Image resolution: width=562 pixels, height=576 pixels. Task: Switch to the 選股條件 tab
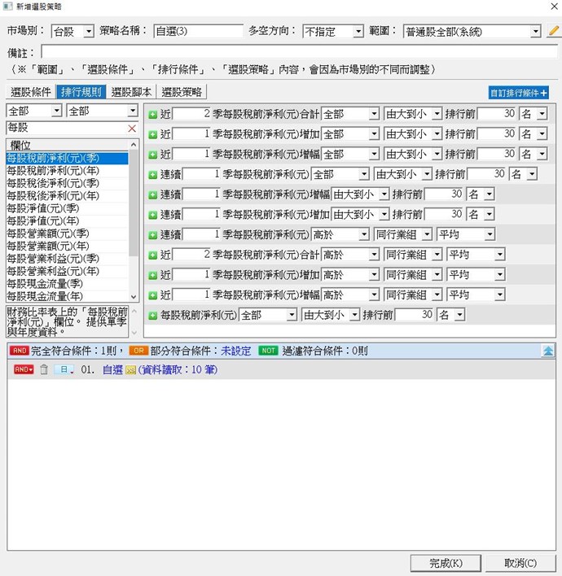pos(31,92)
